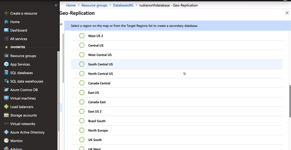Image resolution: width=291 pixels, height=150 pixels.
Task: Choose the South Central US hexagon icon
Action: (x=82, y=64)
